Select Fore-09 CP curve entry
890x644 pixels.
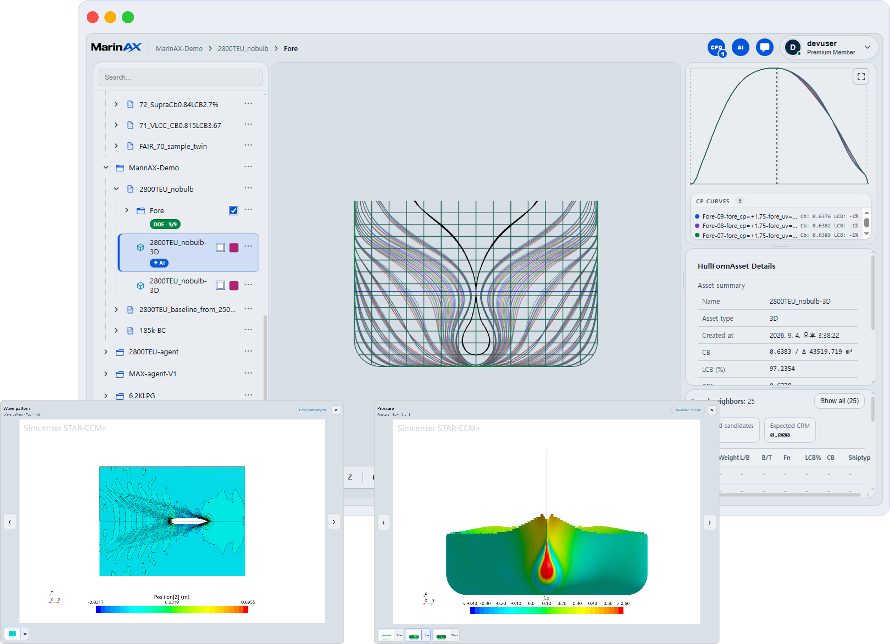coord(777,216)
